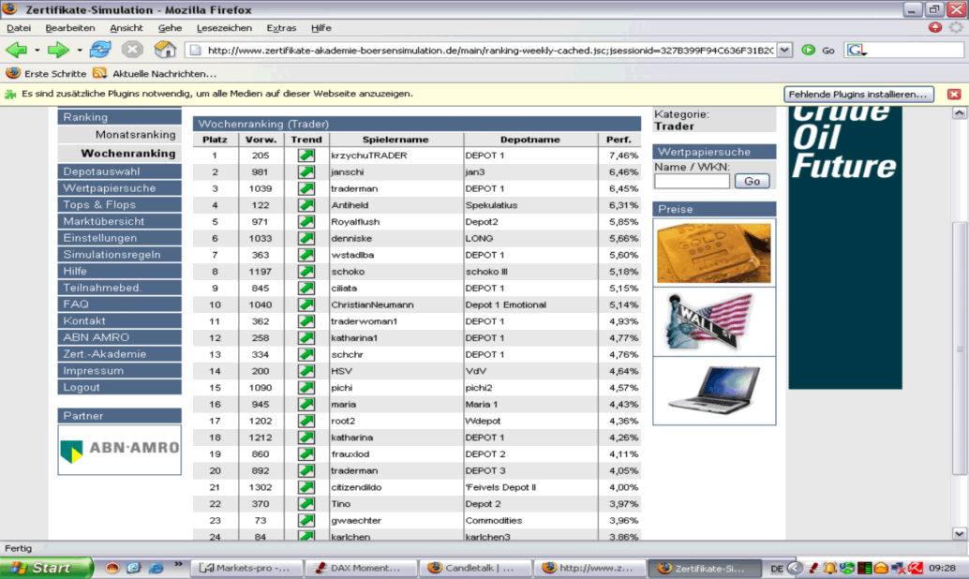Click Fehlende Plugins installieren button
The height and width of the screenshot is (579, 969).
[x=858, y=95]
